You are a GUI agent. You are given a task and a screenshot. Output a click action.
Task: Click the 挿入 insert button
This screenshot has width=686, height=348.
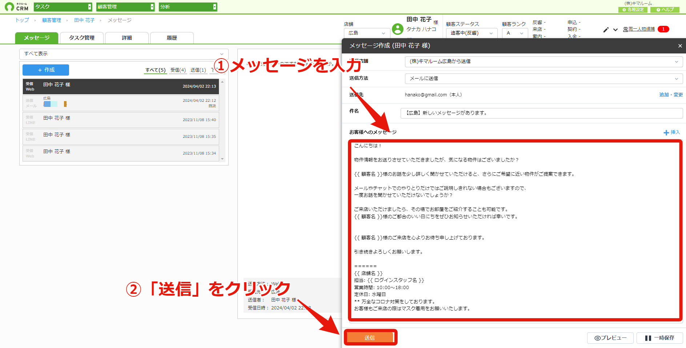coord(672,132)
